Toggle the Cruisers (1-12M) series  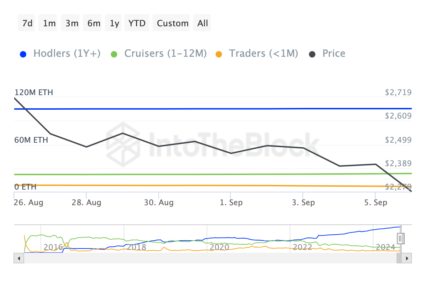pos(165,54)
